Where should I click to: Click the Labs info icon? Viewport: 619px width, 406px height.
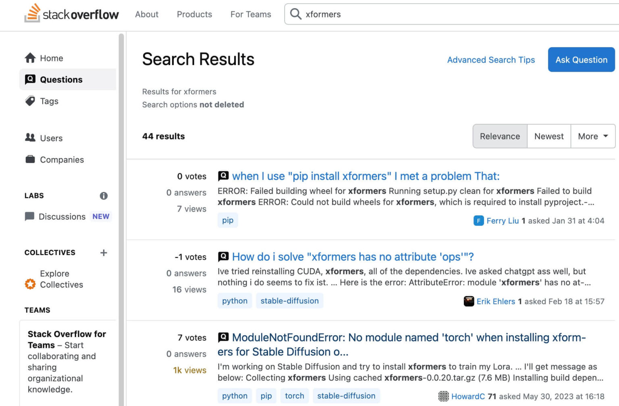(104, 196)
